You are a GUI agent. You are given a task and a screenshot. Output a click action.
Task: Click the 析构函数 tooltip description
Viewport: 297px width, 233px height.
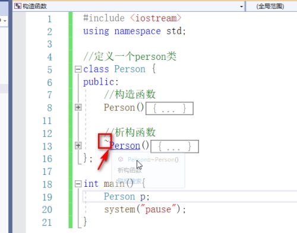(129, 170)
